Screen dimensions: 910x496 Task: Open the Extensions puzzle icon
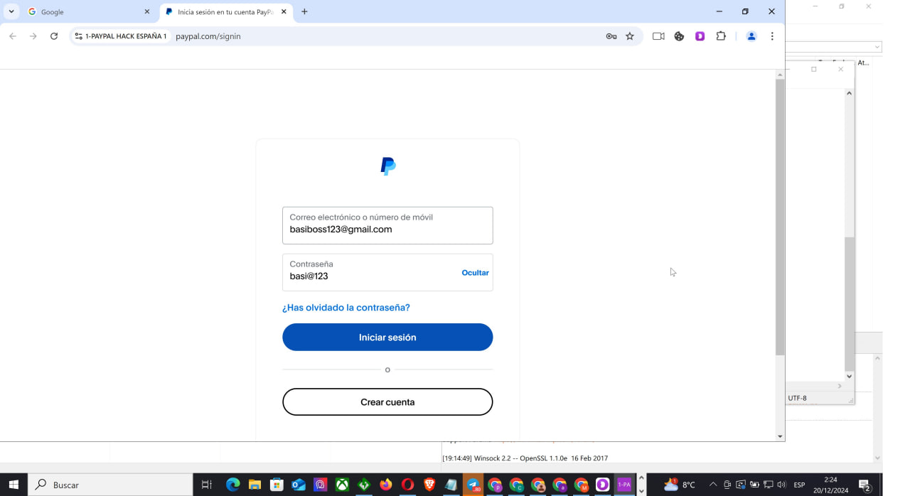click(x=721, y=36)
